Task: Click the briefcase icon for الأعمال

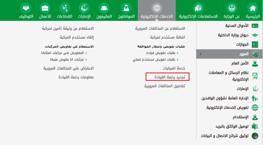Action: [x=44, y=8]
